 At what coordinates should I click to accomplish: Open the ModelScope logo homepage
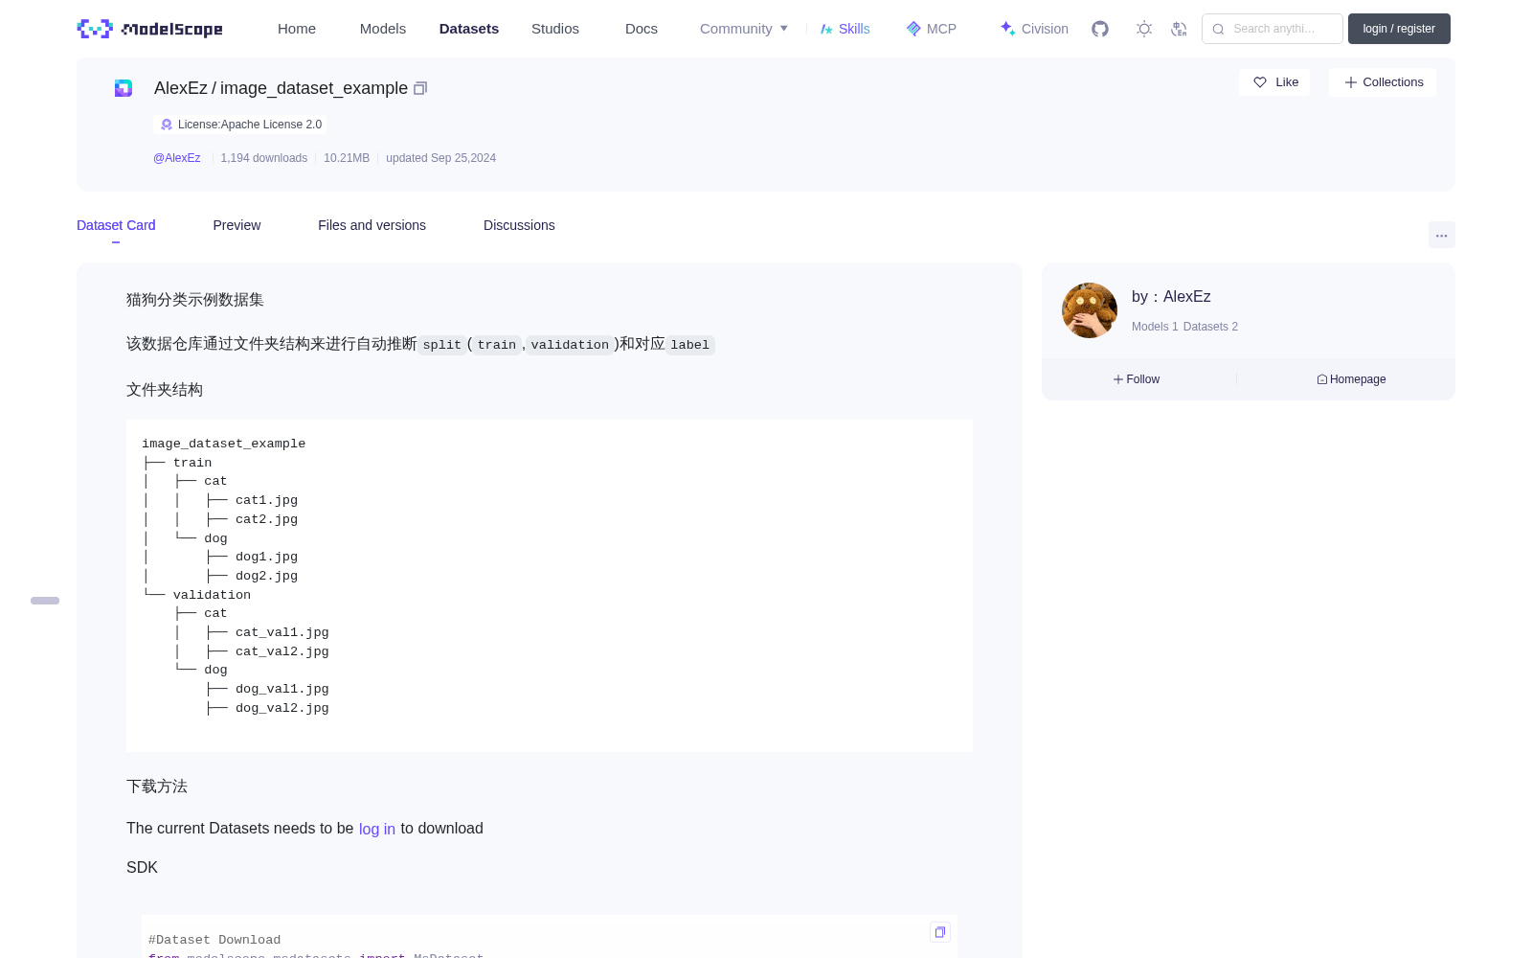[x=149, y=29]
